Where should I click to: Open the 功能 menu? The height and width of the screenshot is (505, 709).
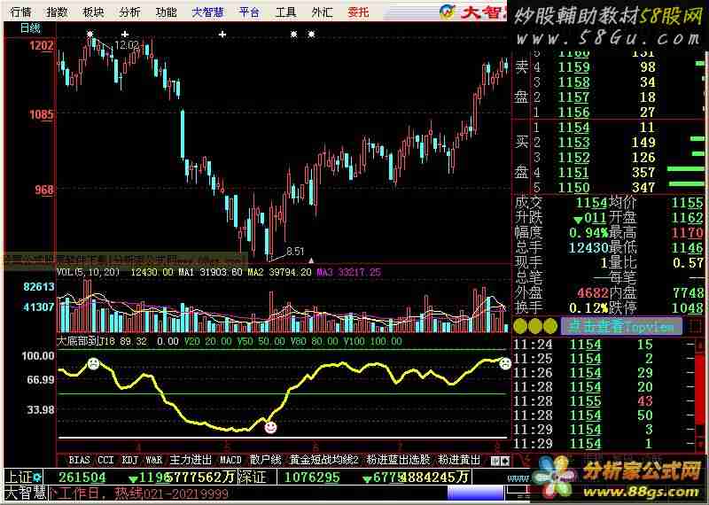coord(166,12)
